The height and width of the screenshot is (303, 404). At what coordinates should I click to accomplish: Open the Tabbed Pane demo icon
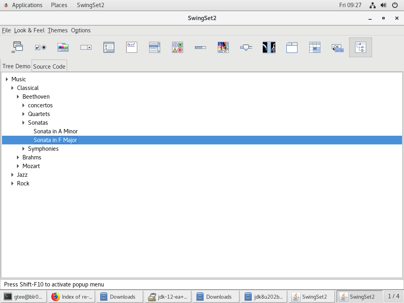tap(292, 47)
